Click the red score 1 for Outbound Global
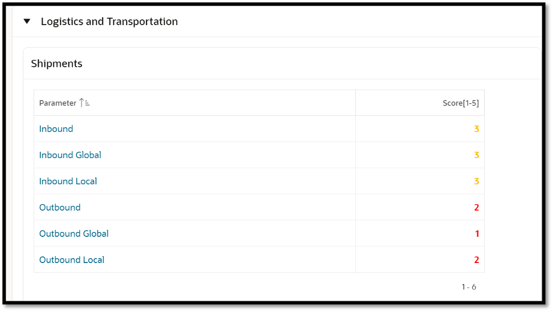 click(x=477, y=234)
